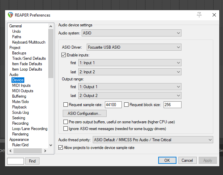Toggle Allow projects to override sample rate
Image resolution: width=223 pixels, height=175 pixels.
click(61, 148)
